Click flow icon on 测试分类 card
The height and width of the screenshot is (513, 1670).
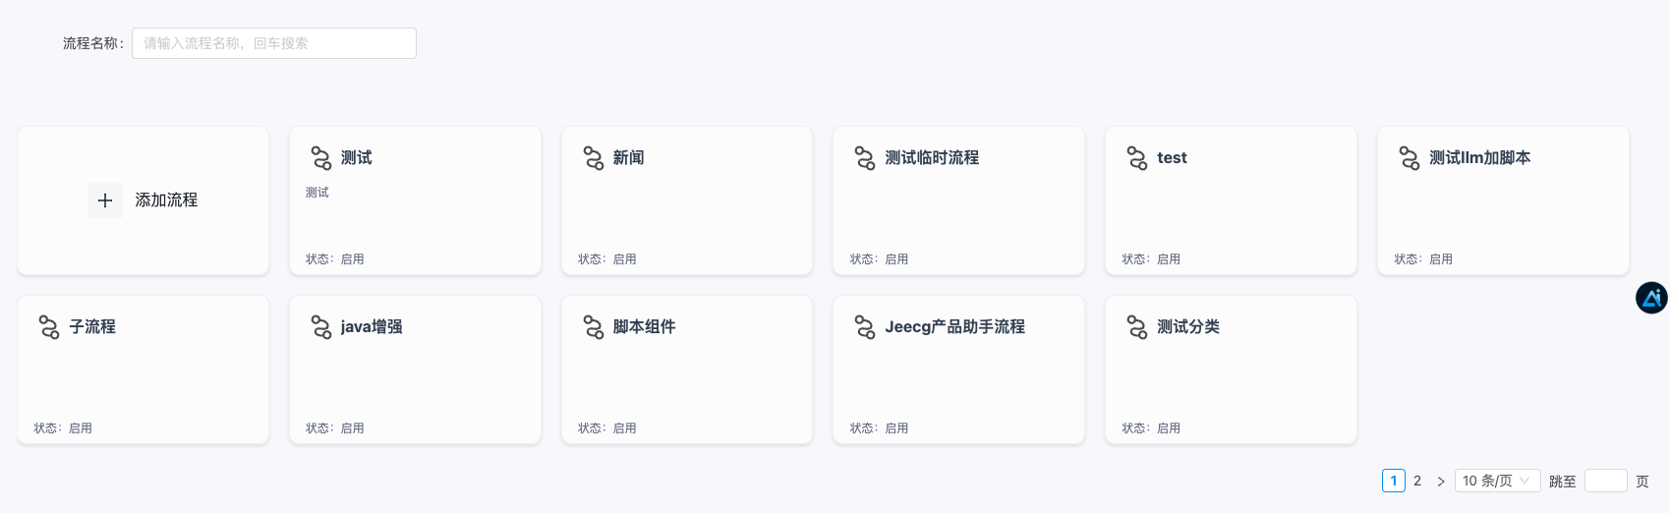[x=1137, y=327]
